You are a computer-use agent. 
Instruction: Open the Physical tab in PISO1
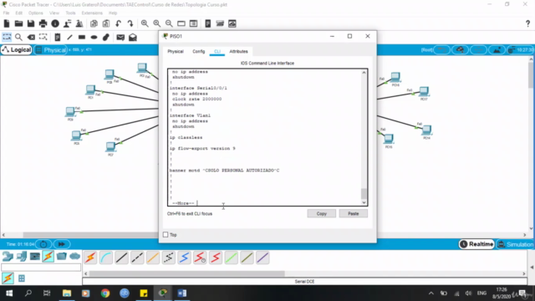tap(176, 52)
